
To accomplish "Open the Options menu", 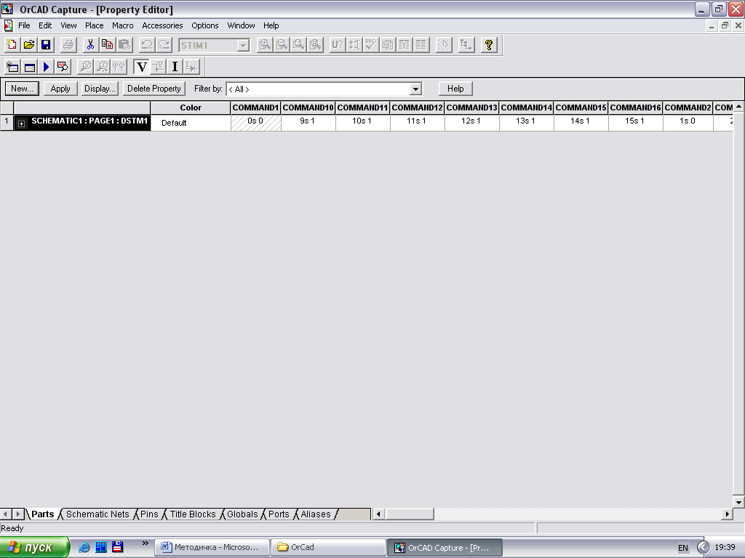I will coord(204,25).
